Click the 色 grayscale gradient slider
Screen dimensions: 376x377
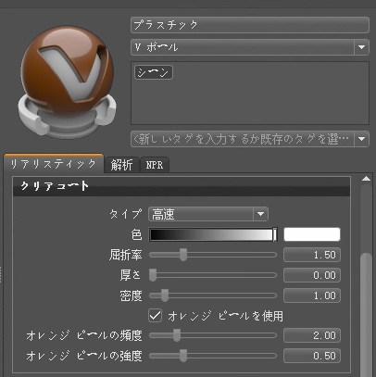click(213, 234)
